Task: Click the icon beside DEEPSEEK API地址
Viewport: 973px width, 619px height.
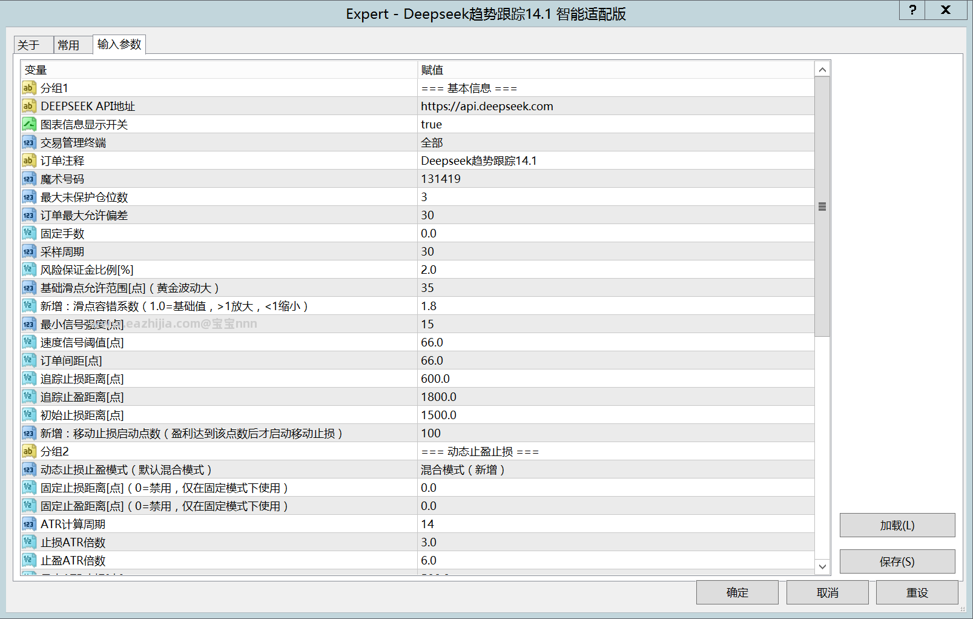Action: (28, 106)
